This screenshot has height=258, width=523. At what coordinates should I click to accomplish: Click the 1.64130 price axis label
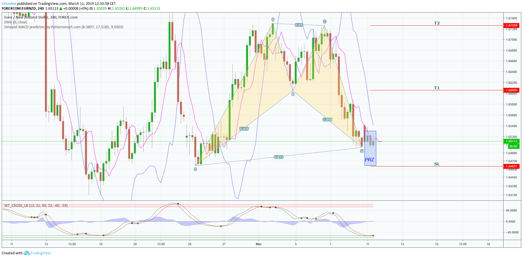(512, 195)
